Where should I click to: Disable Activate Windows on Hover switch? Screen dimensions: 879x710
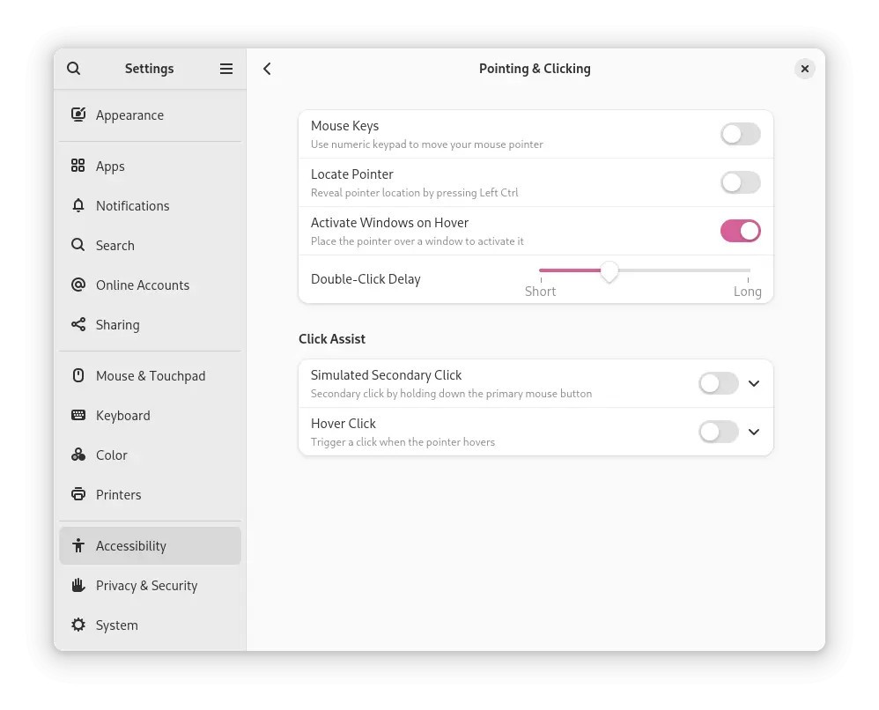click(x=740, y=231)
